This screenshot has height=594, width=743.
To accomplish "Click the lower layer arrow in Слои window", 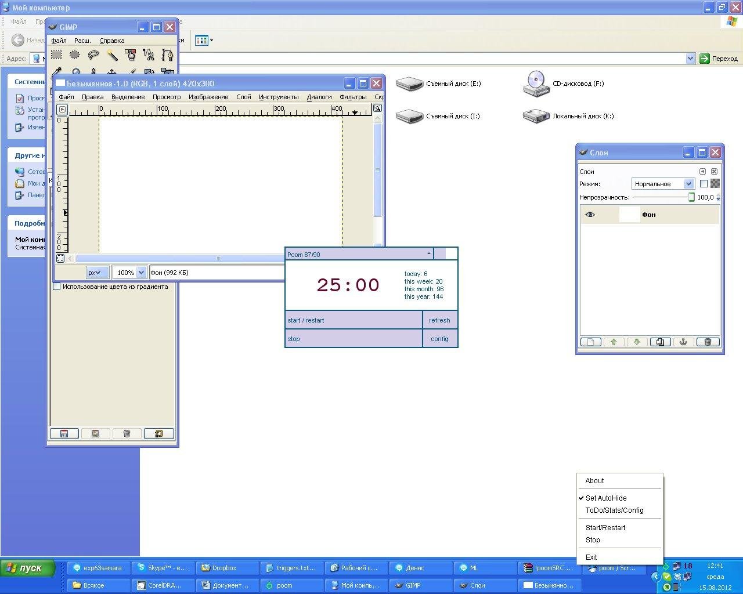I will (x=637, y=342).
